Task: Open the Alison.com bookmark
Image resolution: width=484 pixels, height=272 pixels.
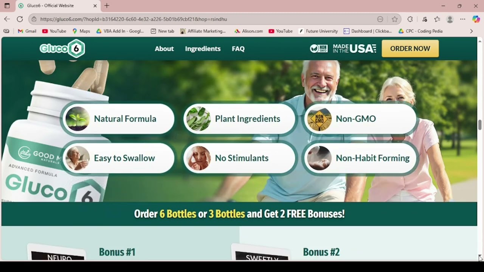Action: pos(248,31)
